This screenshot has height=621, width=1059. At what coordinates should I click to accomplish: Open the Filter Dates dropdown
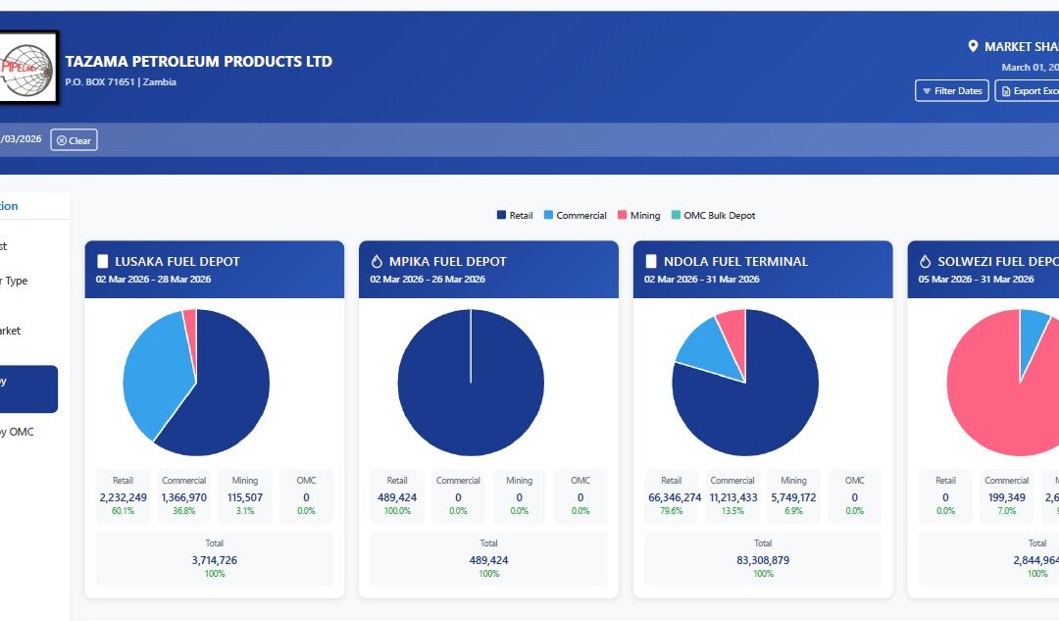(951, 91)
